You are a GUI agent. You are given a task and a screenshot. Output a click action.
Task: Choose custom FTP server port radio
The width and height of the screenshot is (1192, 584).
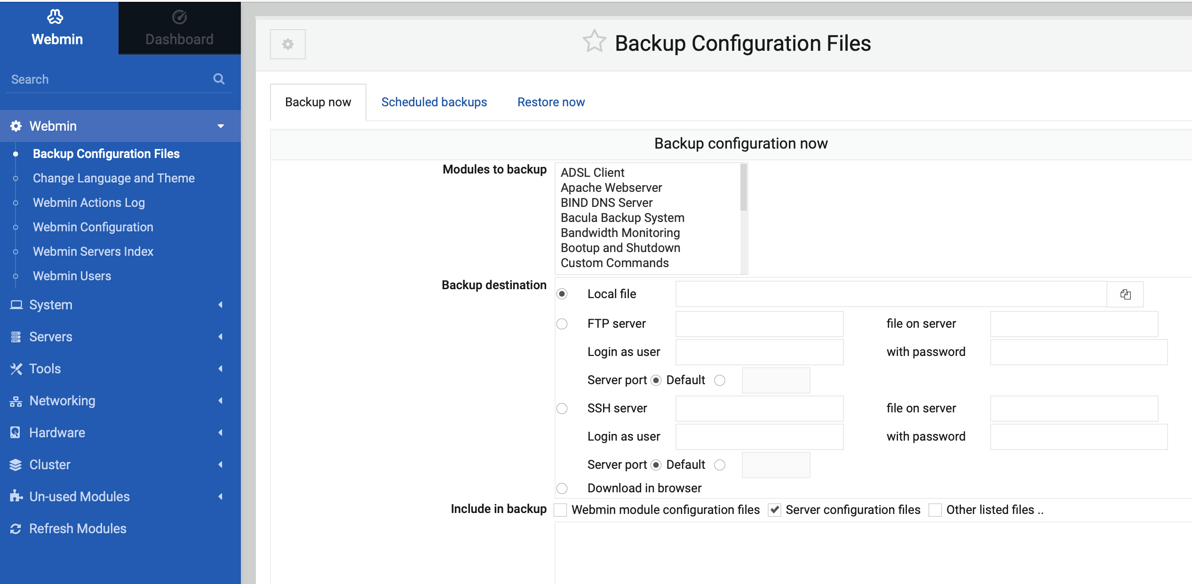click(720, 380)
